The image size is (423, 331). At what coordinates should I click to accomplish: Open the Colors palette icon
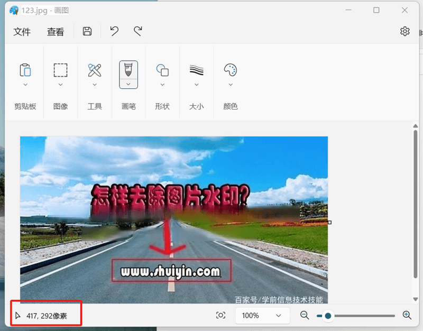pos(231,70)
